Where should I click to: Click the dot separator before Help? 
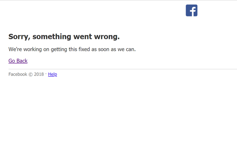[46, 74]
